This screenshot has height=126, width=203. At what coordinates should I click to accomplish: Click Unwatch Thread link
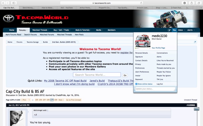[x=191, y=100]
